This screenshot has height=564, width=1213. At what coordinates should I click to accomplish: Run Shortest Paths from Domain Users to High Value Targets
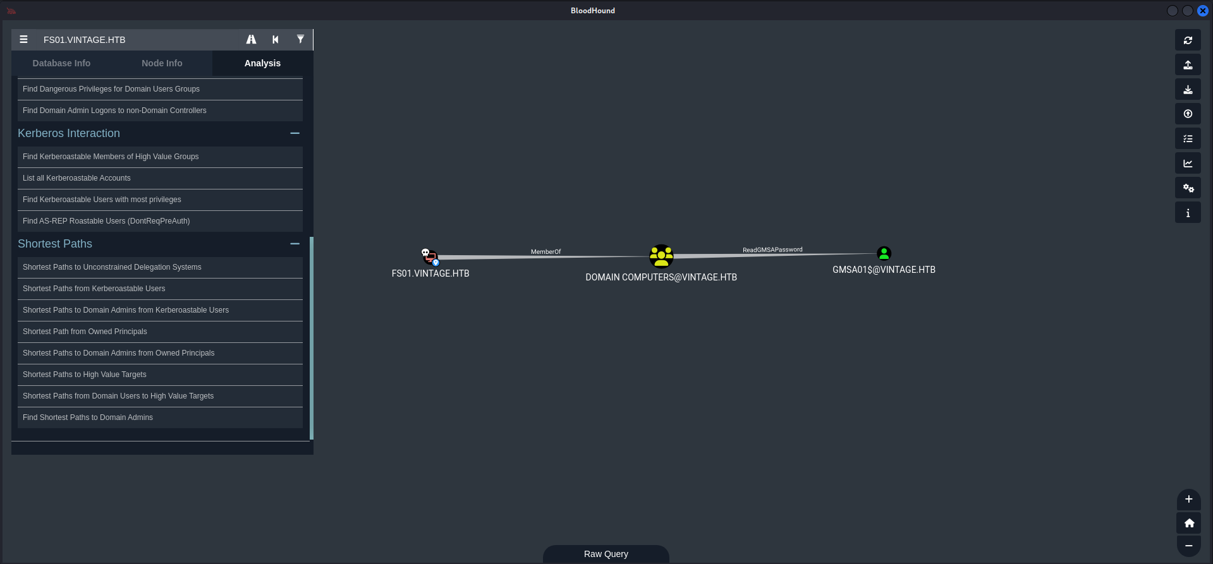tap(160, 396)
